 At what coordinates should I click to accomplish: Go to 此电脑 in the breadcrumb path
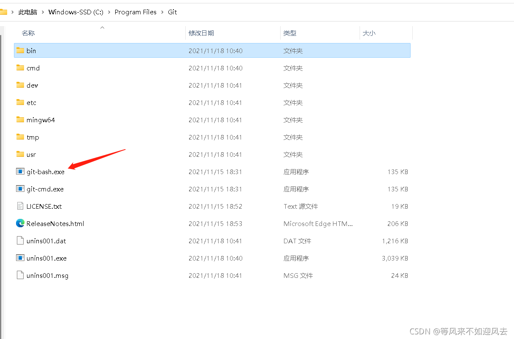(28, 12)
